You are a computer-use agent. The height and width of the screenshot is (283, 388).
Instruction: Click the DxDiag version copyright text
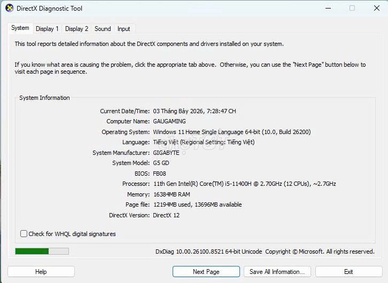pos(265,251)
